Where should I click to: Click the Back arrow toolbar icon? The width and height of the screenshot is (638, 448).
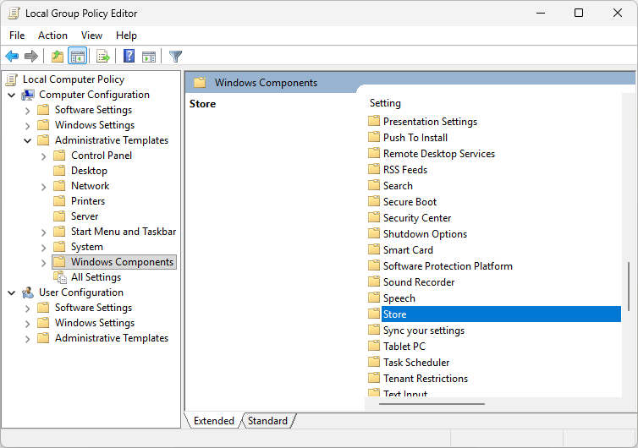(x=12, y=56)
